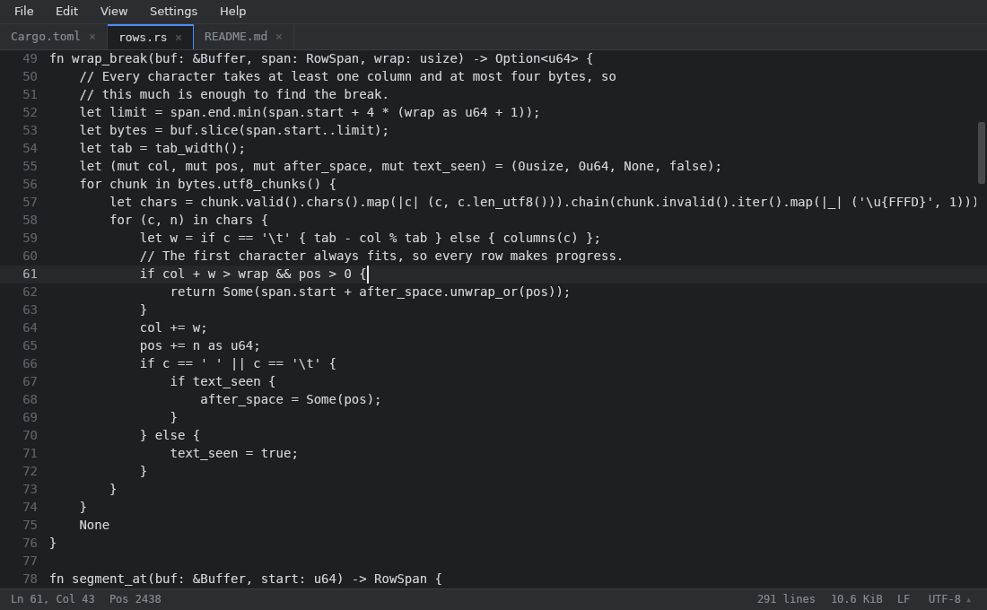Click the 'text_seen = true;' line

tap(234, 453)
